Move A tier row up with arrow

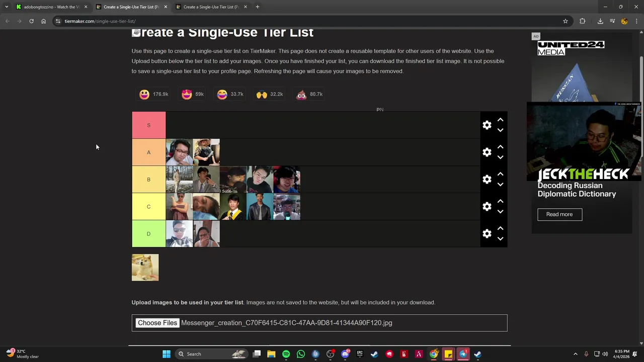pyautogui.click(x=500, y=147)
